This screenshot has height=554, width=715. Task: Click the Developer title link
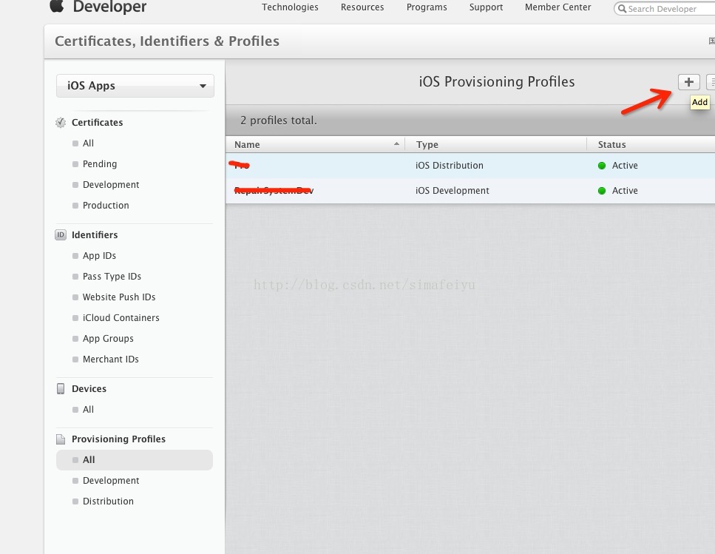point(109,7)
